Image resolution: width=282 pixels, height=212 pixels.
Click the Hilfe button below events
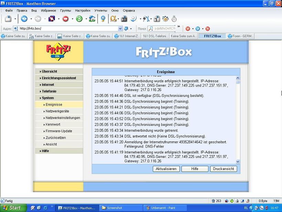coord(195,169)
